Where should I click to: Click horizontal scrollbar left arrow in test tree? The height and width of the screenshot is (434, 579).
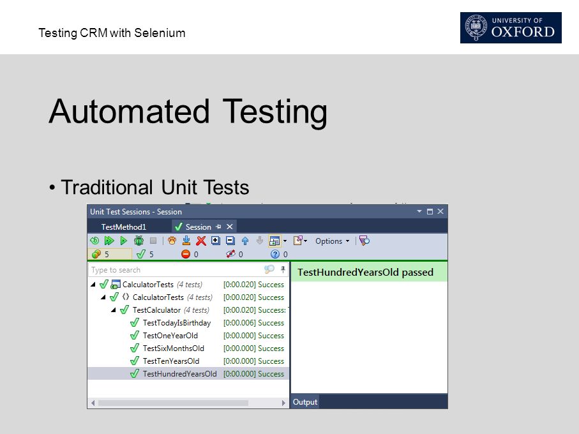click(x=93, y=403)
